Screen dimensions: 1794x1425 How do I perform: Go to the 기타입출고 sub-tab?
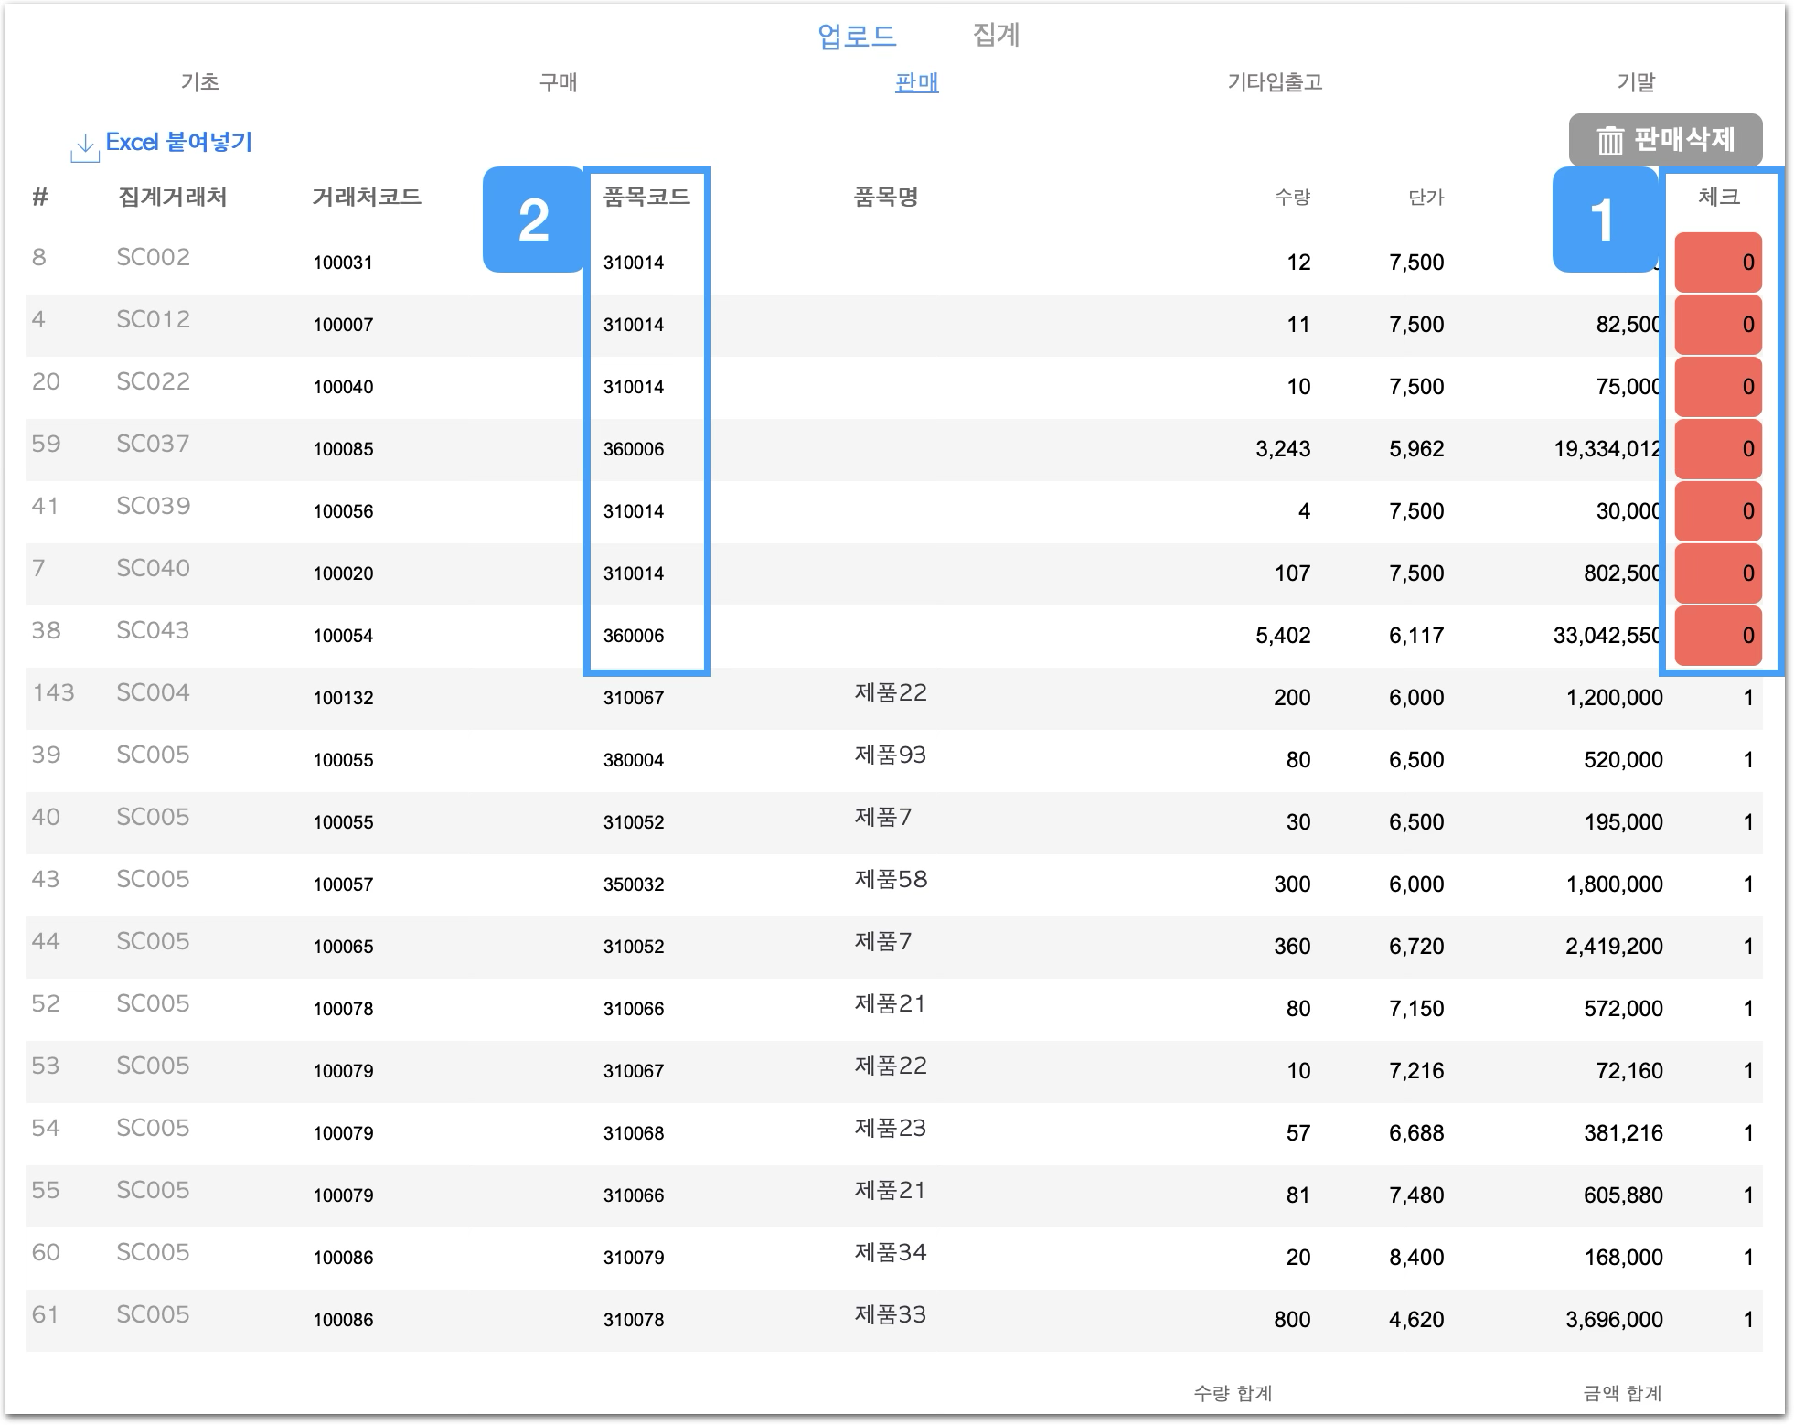(1275, 82)
